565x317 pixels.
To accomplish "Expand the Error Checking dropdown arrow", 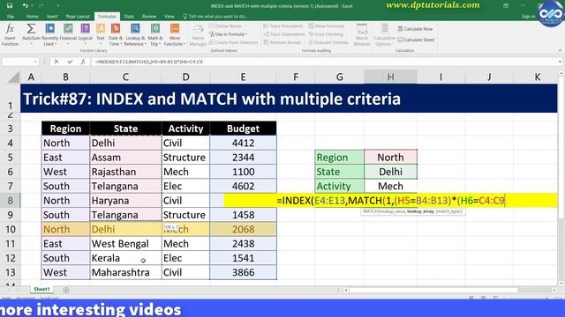I will click(x=347, y=34).
